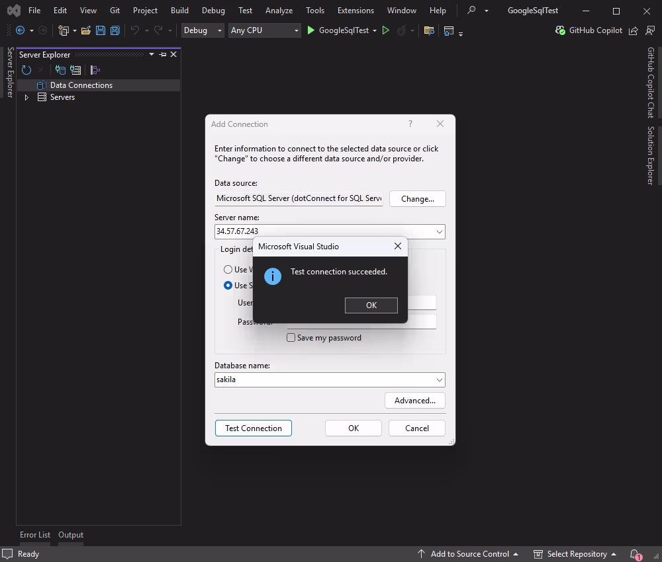
Task: Select the Use Windows Authentication radio button
Action: point(228,269)
